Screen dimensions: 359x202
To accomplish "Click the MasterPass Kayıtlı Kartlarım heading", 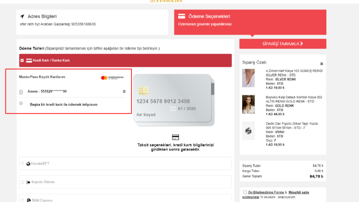I will pos(42,77).
